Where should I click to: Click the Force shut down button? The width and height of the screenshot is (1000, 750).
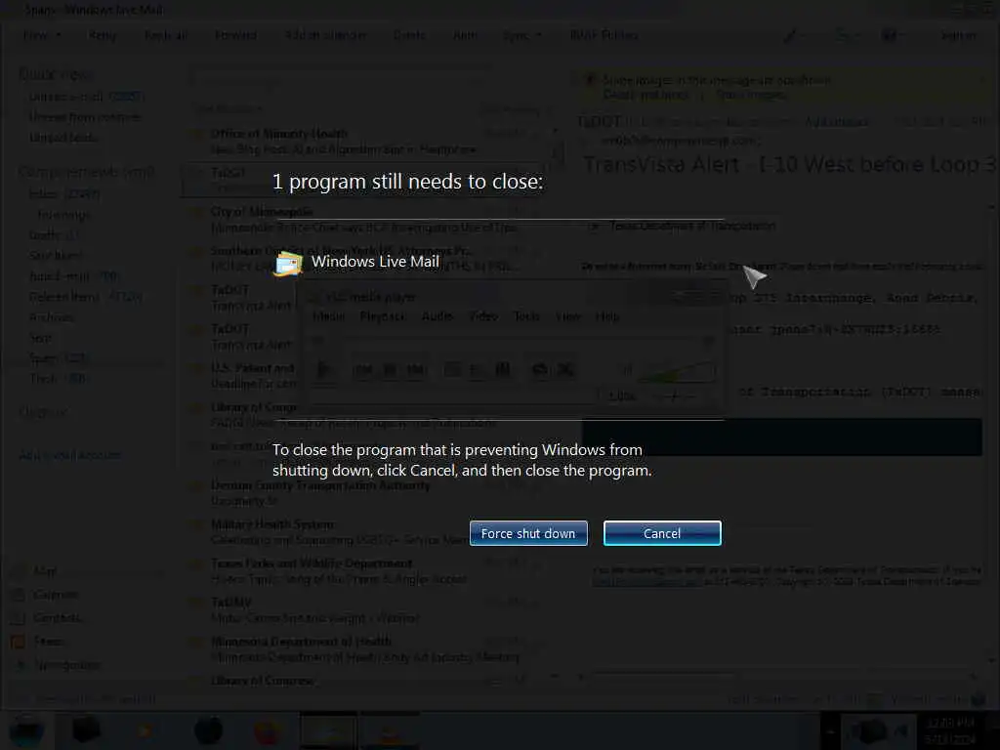pos(528,533)
